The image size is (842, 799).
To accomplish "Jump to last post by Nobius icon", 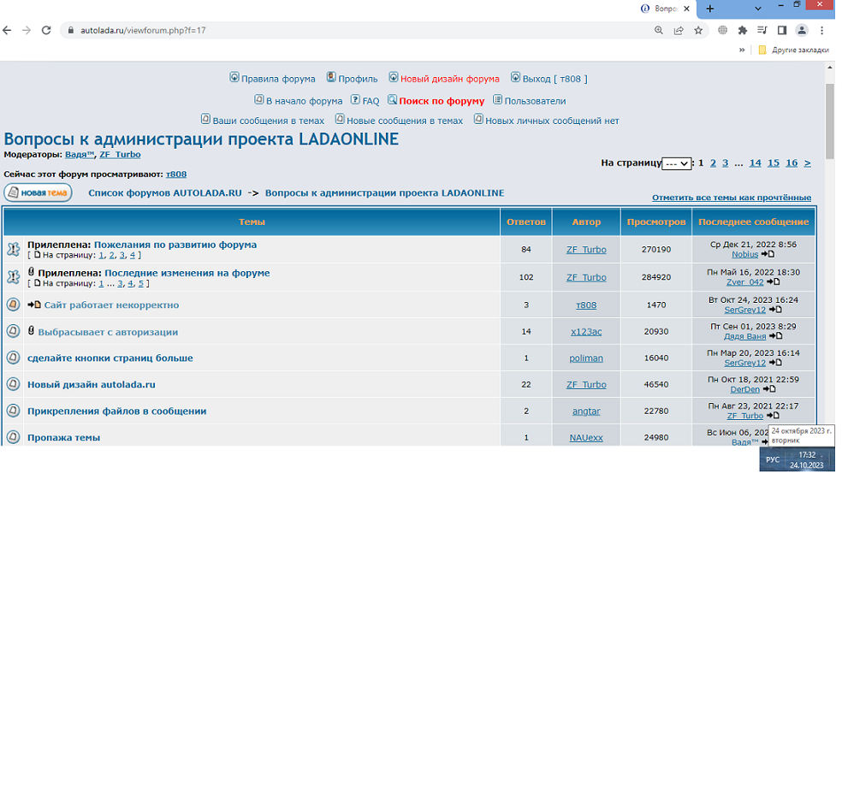I will coord(768,254).
